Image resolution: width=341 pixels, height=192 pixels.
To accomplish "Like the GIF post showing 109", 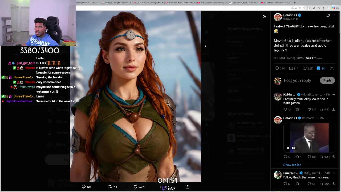I will click(312, 157).
